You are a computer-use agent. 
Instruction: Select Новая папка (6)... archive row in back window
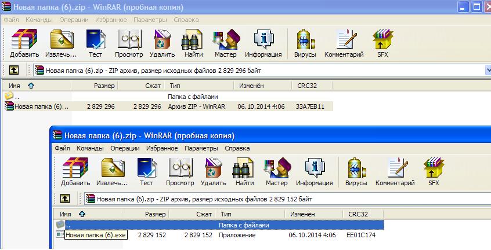pyautogui.click(x=168, y=106)
